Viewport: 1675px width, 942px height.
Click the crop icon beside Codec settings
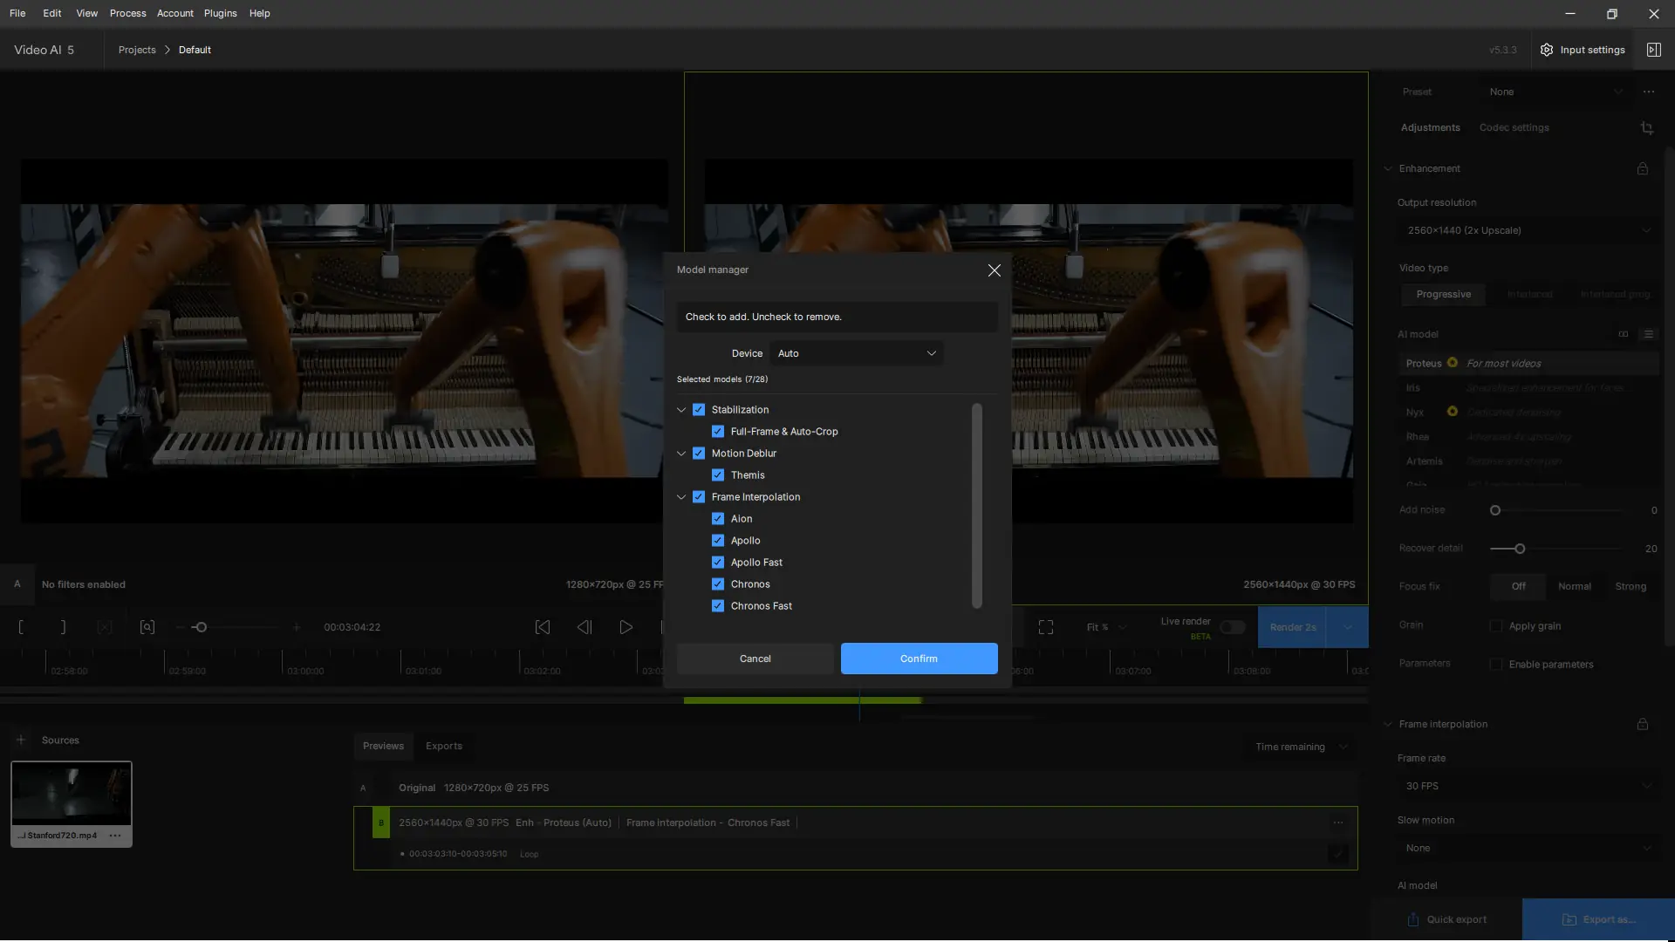coord(1646,128)
